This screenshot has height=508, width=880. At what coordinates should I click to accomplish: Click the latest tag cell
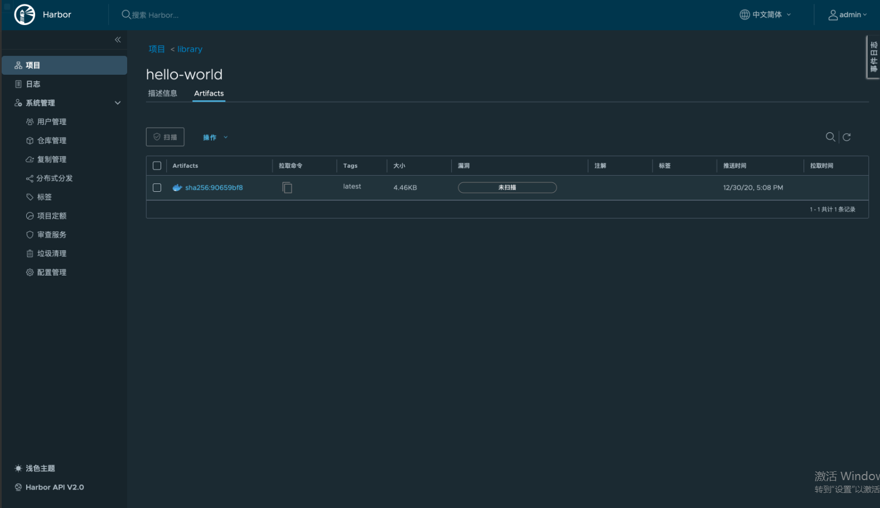[x=352, y=187]
